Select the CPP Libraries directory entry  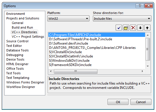click(x=97, y=48)
